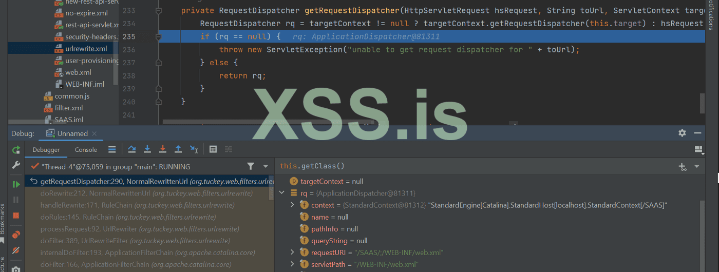Click the Pause program icon
Viewport: 719px width, 272px height.
(x=16, y=200)
